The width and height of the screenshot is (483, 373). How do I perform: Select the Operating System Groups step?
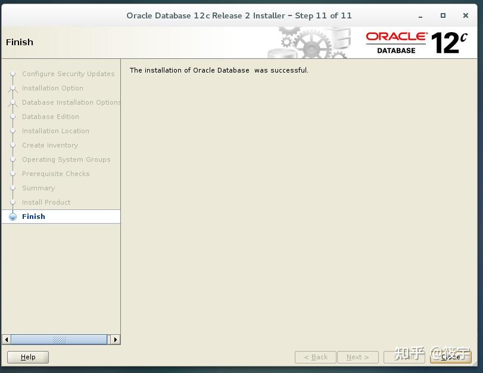(66, 159)
